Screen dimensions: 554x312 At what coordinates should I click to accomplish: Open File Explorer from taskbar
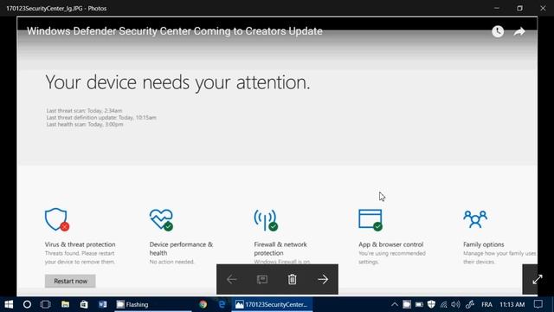66,304
